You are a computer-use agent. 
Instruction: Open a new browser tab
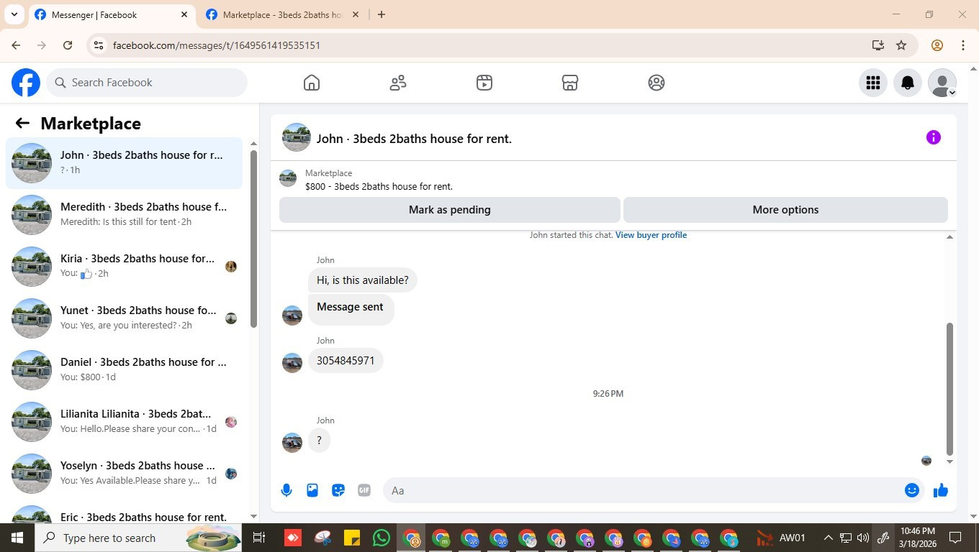click(382, 14)
